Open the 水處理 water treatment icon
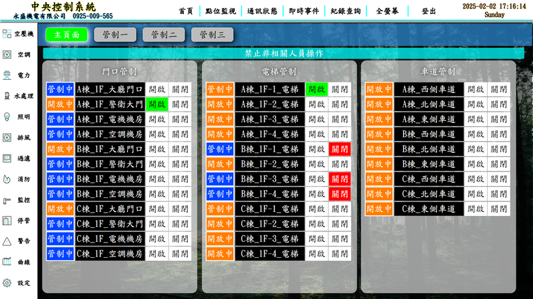Viewport: 533px width, 299px height. tap(7, 96)
